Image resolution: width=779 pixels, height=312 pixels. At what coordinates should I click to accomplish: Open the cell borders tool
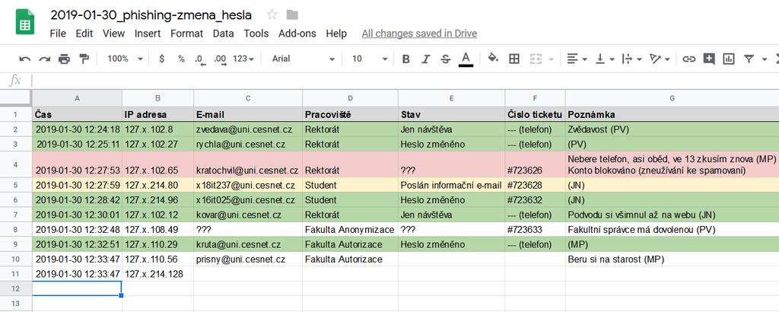click(514, 59)
